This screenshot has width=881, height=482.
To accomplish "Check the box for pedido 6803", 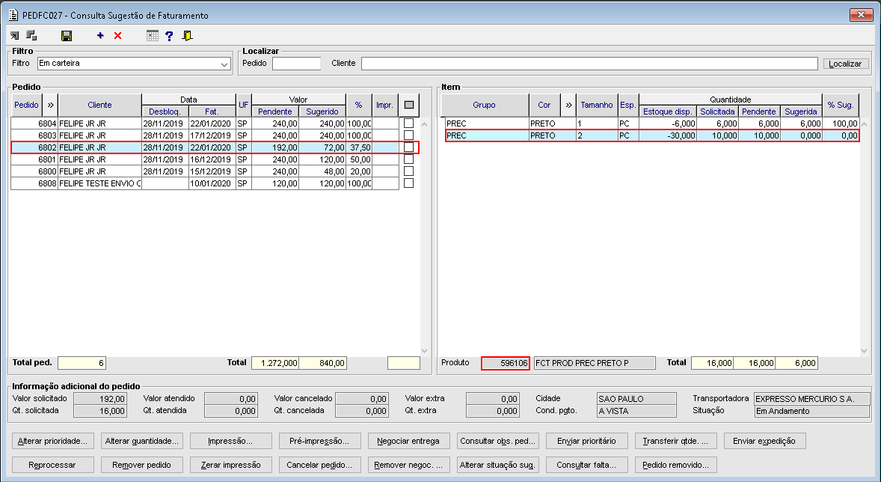I will [409, 135].
